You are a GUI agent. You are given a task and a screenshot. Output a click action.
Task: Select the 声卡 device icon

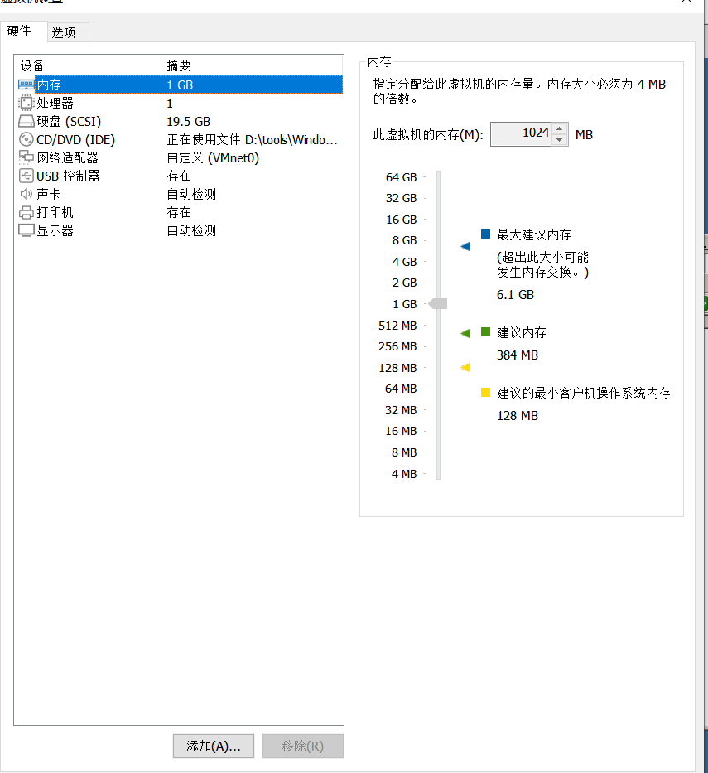(26, 193)
